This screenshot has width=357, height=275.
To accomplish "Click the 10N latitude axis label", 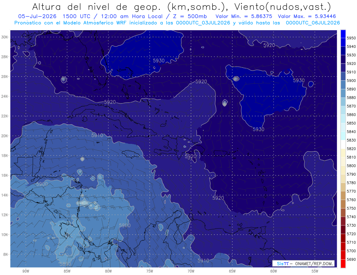I will (x=4, y=235).
